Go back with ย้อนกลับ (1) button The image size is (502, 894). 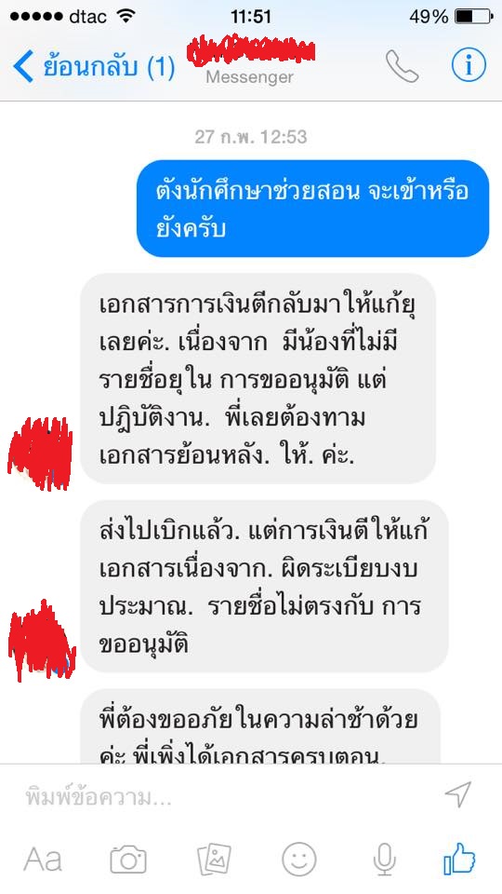(x=94, y=67)
